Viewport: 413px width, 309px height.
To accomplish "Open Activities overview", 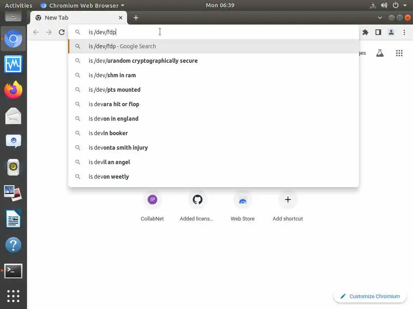I will [19, 5].
